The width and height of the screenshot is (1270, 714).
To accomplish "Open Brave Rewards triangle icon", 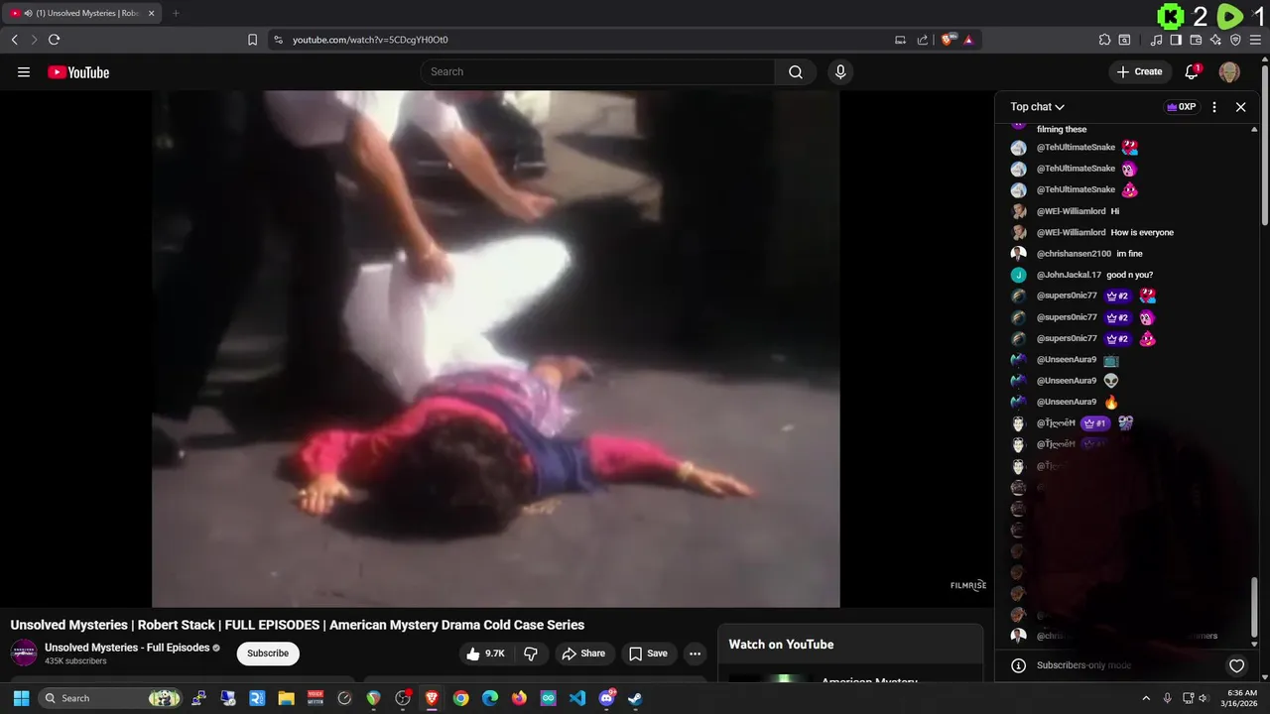I will [968, 40].
